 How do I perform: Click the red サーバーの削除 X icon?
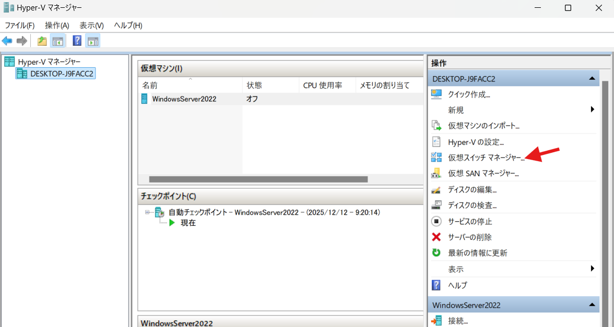click(x=436, y=237)
